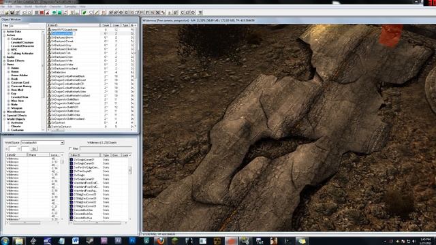
Task: Click the last toolbar icon with lines
Action: point(200,12)
